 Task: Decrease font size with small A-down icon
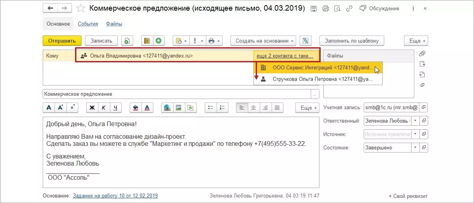[x=73, y=108]
